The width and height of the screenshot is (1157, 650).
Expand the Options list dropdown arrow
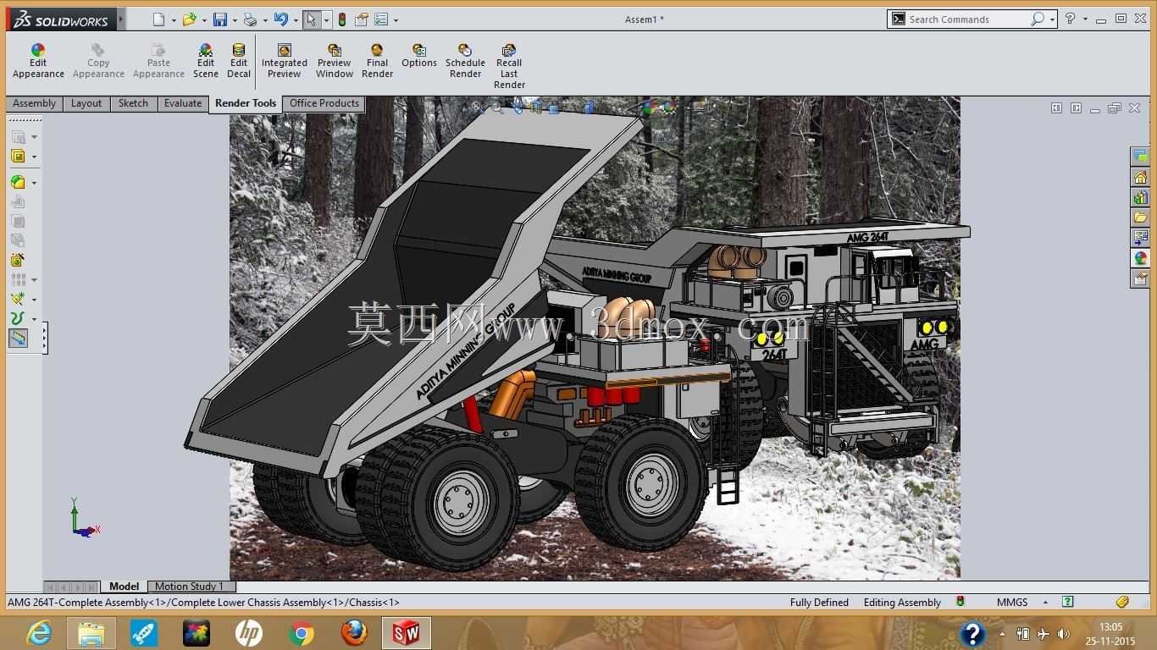pyautogui.click(x=396, y=20)
